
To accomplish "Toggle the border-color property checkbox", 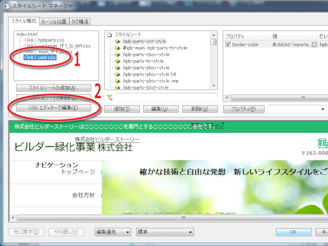I will coord(228,45).
